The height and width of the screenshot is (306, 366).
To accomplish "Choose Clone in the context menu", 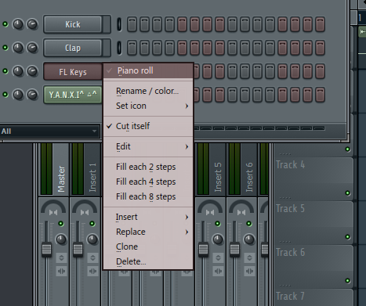I will pos(148,247).
